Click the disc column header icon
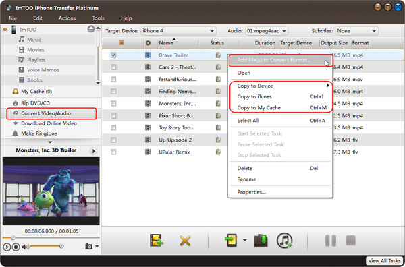The image size is (405, 267). (148, 43)
